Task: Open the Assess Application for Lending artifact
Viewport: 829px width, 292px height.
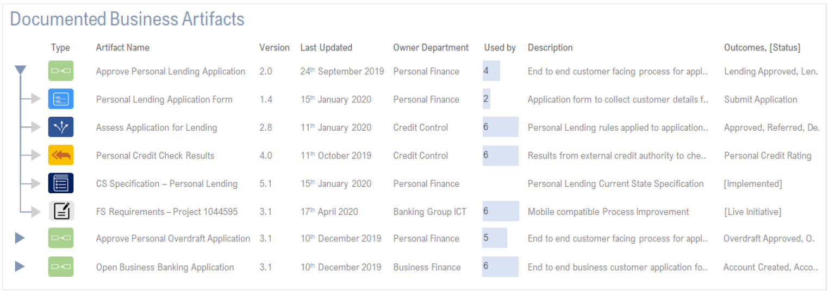Action: (157, 128)
